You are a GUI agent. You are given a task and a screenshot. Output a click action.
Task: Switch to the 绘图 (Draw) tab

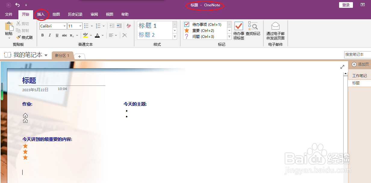56,14
